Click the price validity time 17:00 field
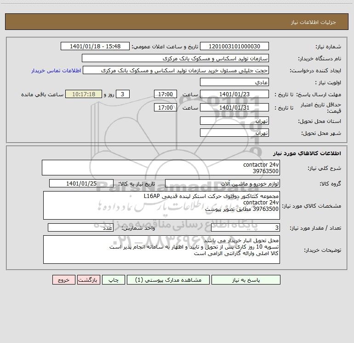354x343 pixels. pos(165,107)
